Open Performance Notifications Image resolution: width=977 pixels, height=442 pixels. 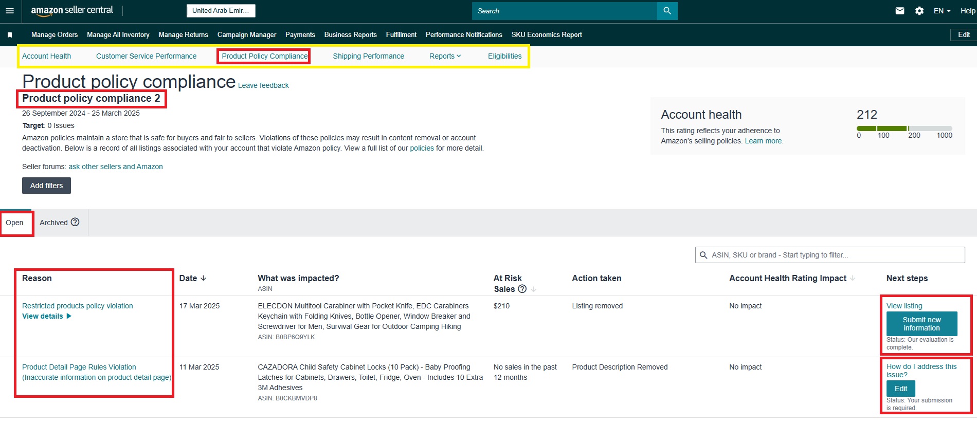[x=464, y=35]
